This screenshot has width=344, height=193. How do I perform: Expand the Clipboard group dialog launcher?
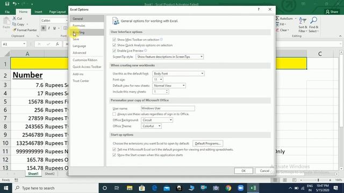38,36
